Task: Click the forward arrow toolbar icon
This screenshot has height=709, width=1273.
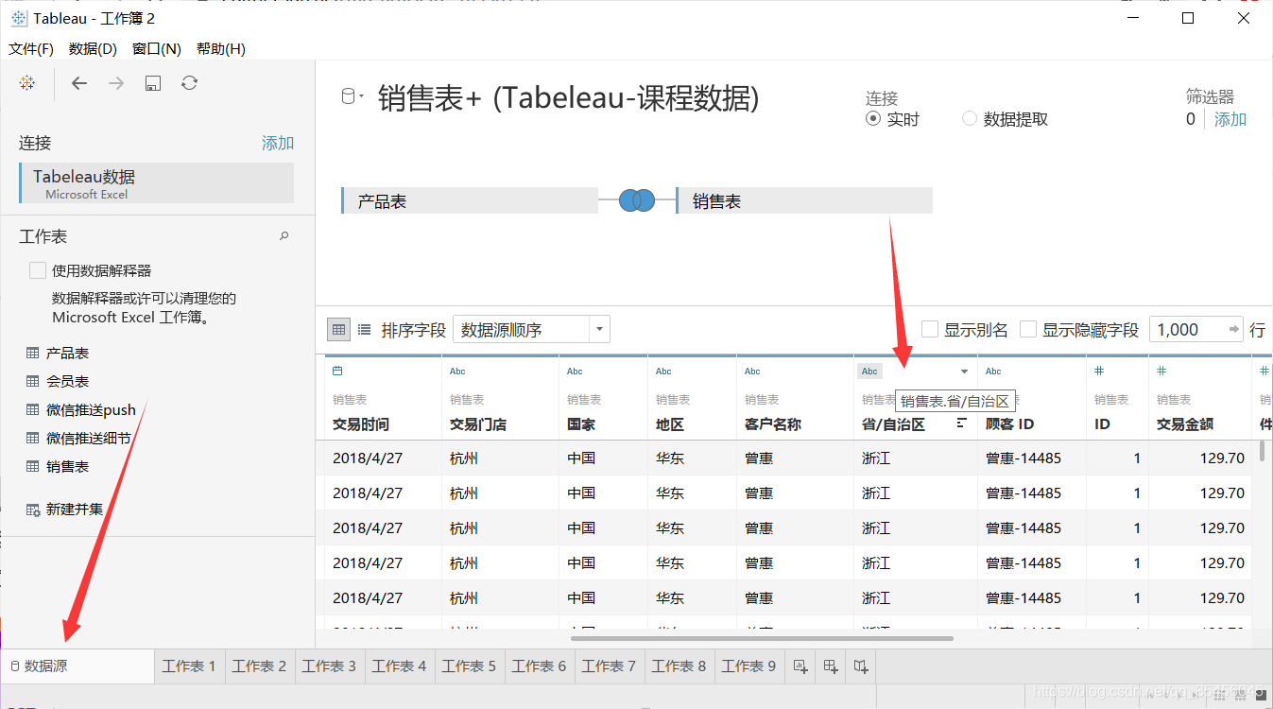Action: (116, 83)
